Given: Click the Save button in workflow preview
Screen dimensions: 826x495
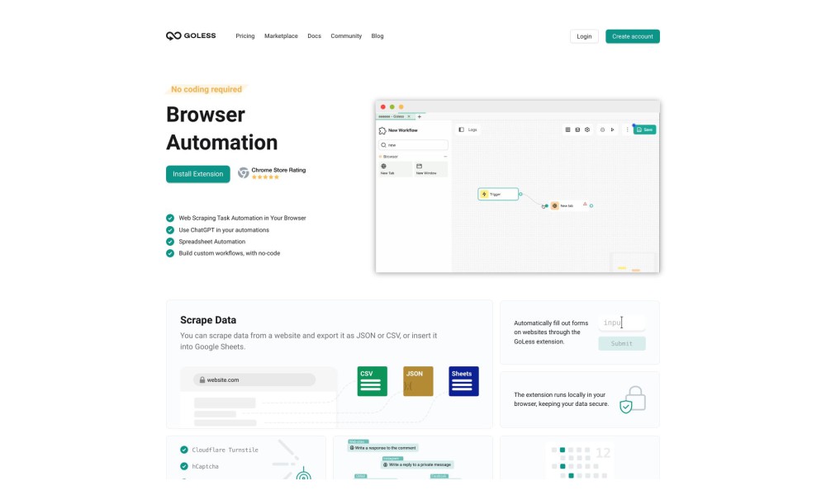Looking at the screenshot, I should pos(644,130).
